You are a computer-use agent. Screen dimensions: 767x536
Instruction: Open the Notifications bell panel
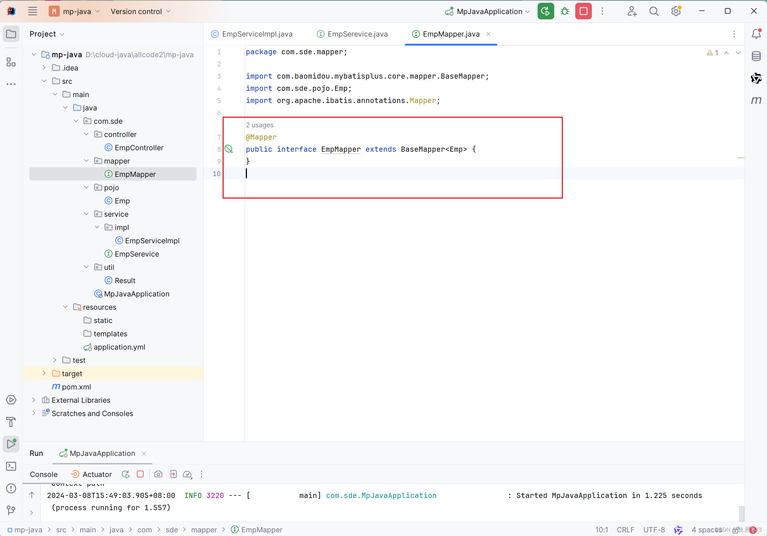pos(756,34)
